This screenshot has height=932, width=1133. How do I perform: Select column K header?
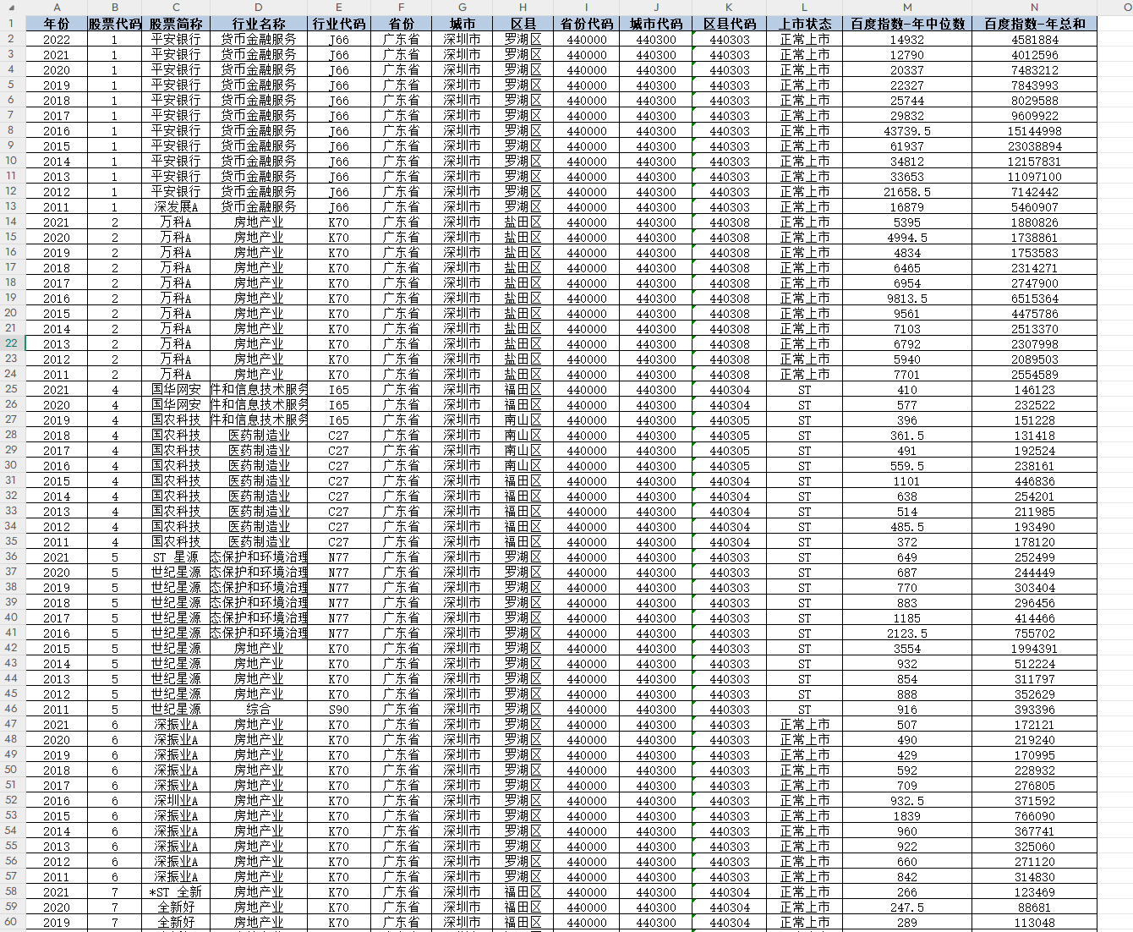(729, 8)
